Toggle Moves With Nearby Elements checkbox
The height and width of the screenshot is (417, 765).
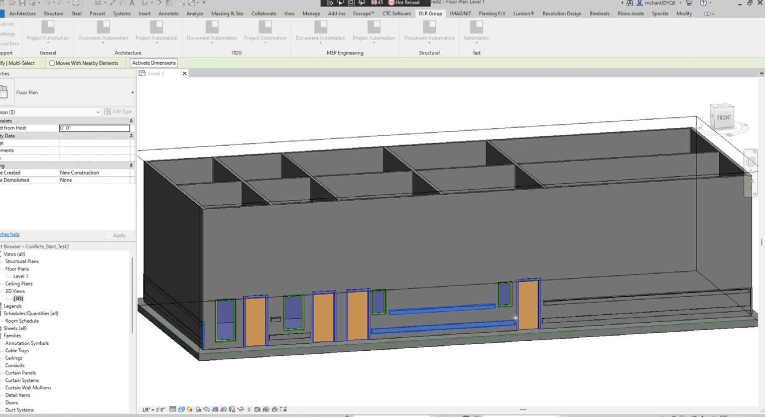click(52, 63)
